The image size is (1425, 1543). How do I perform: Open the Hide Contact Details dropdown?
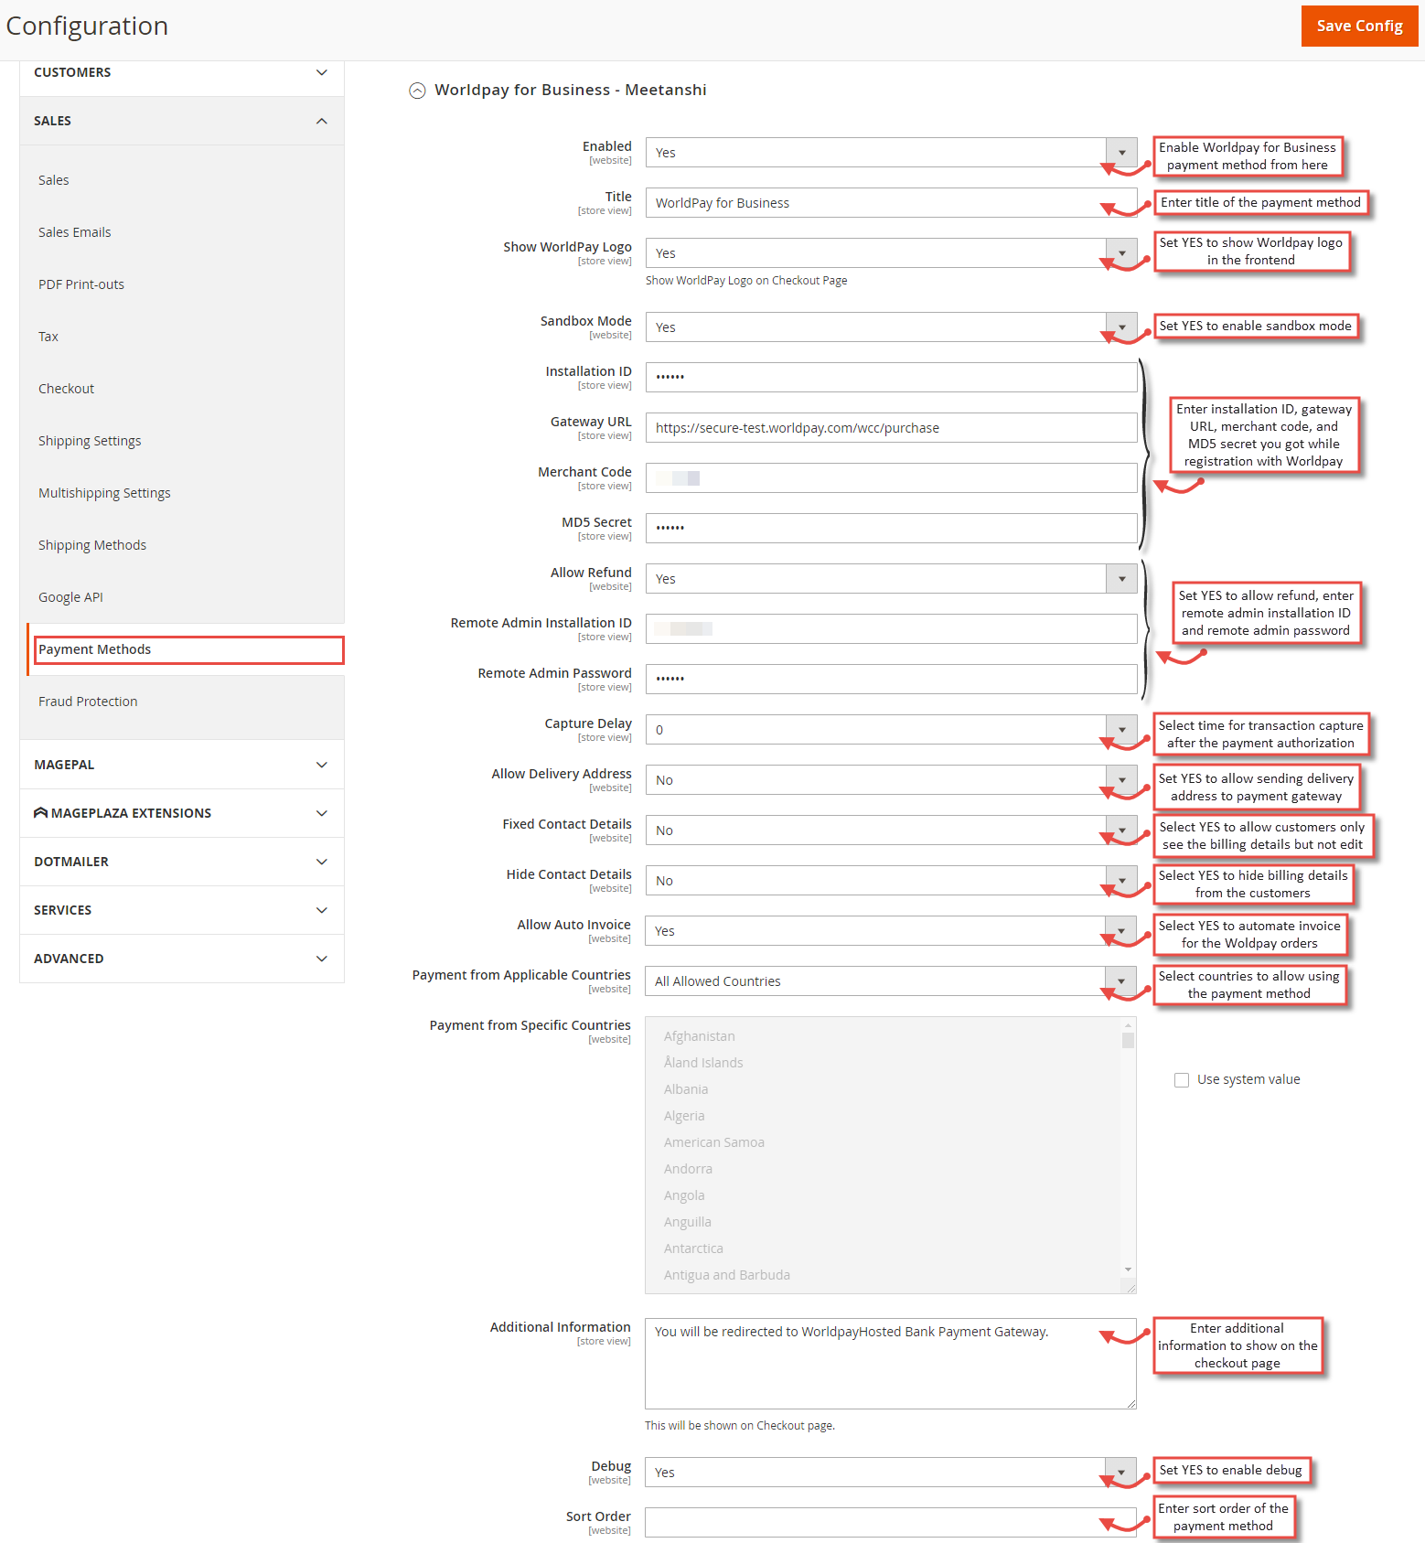click(891, 881)
